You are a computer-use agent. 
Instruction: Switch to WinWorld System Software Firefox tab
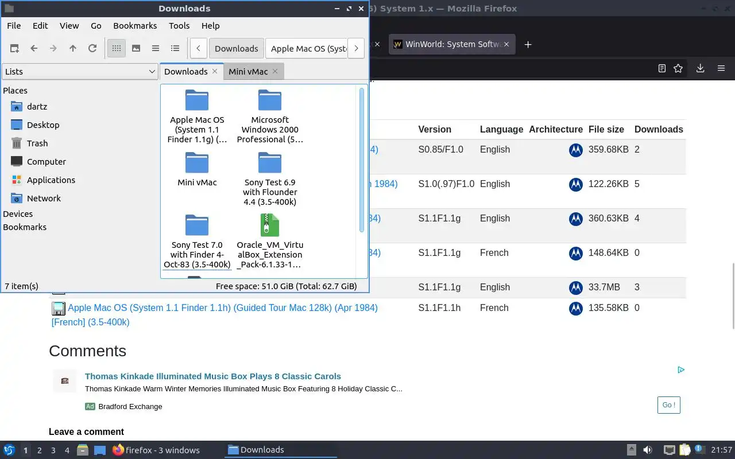[x=452, y=44]
